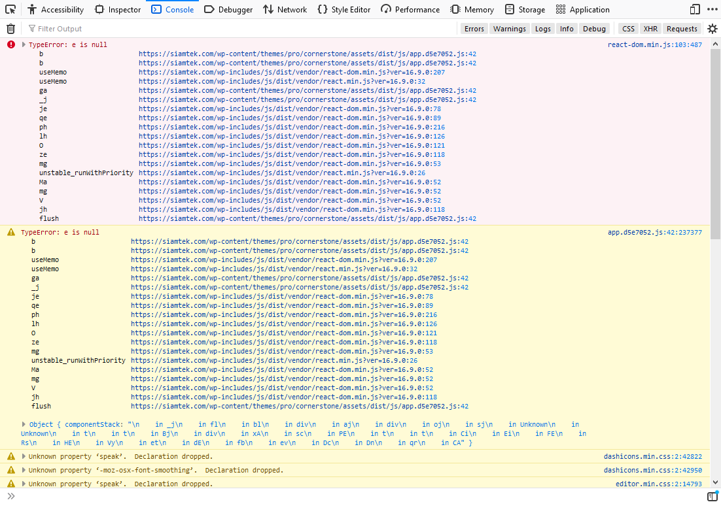
Task: Click scrollbar up arrow
Action: pyautogui.click(x=715, y=44)
